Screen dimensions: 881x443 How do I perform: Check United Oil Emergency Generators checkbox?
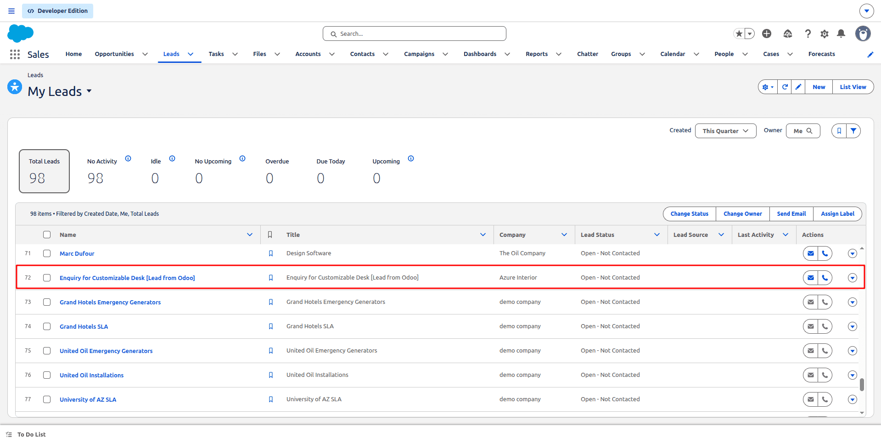47,351
